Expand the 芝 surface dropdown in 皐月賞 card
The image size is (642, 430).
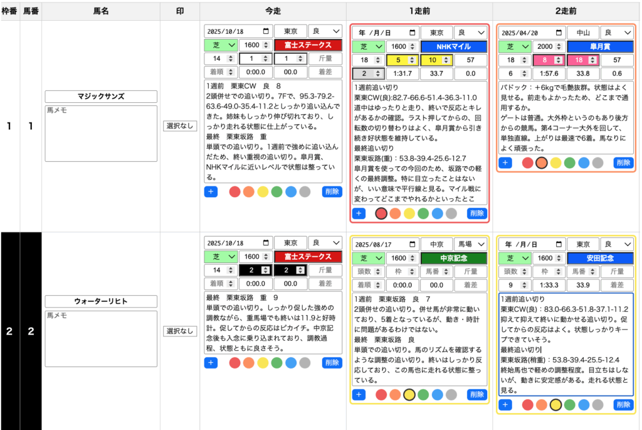(514, 46)
